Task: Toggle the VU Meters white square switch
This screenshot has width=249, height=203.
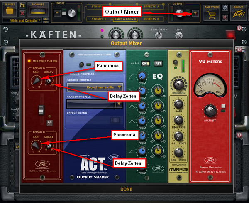Action: 223,106
